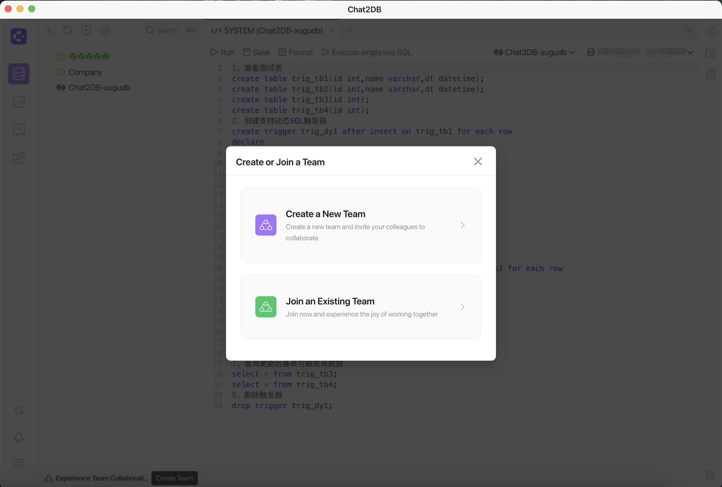Select Create a New Team option

[x=361, y=225]
